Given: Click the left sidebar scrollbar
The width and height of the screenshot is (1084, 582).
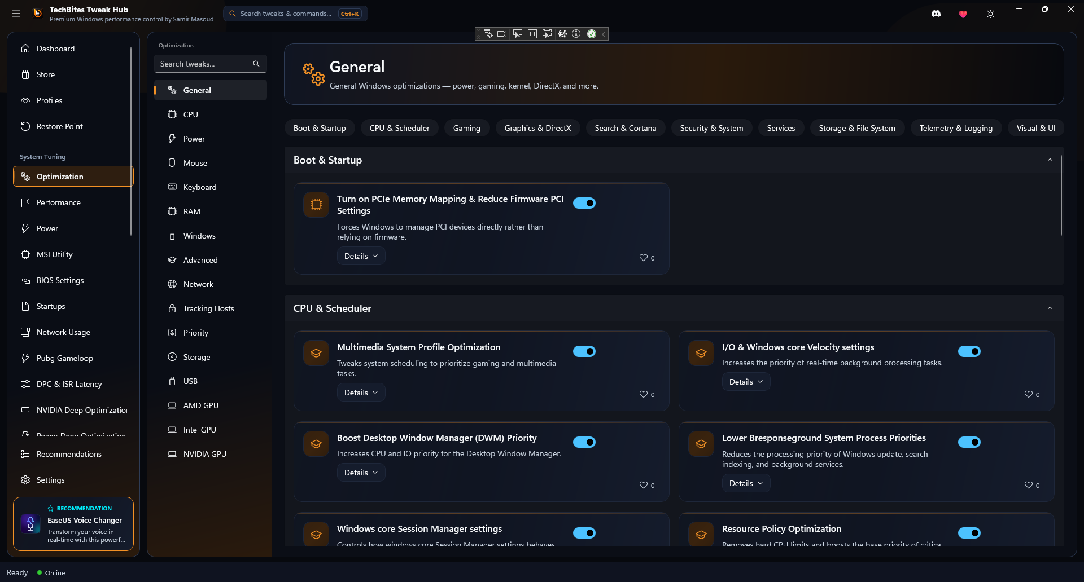Looking at the screenshot, I should 131,141.
